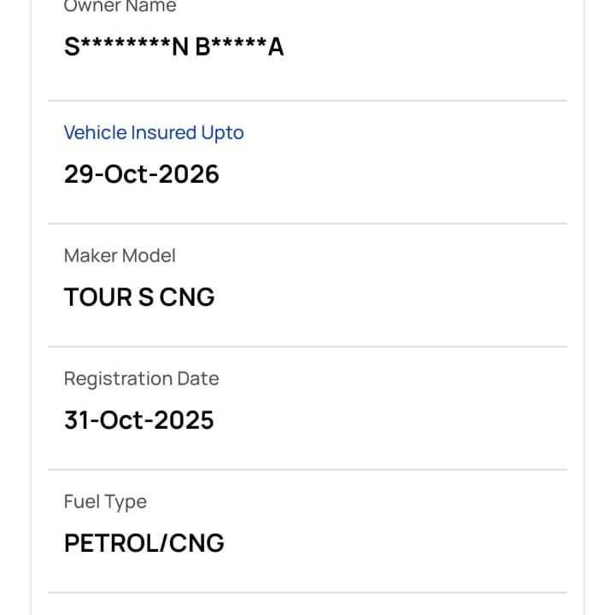Click the Fuel Type label

[105, 501]
